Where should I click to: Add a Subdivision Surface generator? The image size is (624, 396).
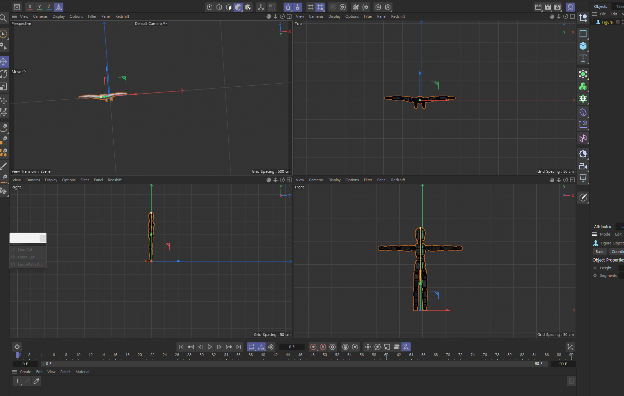583,74
